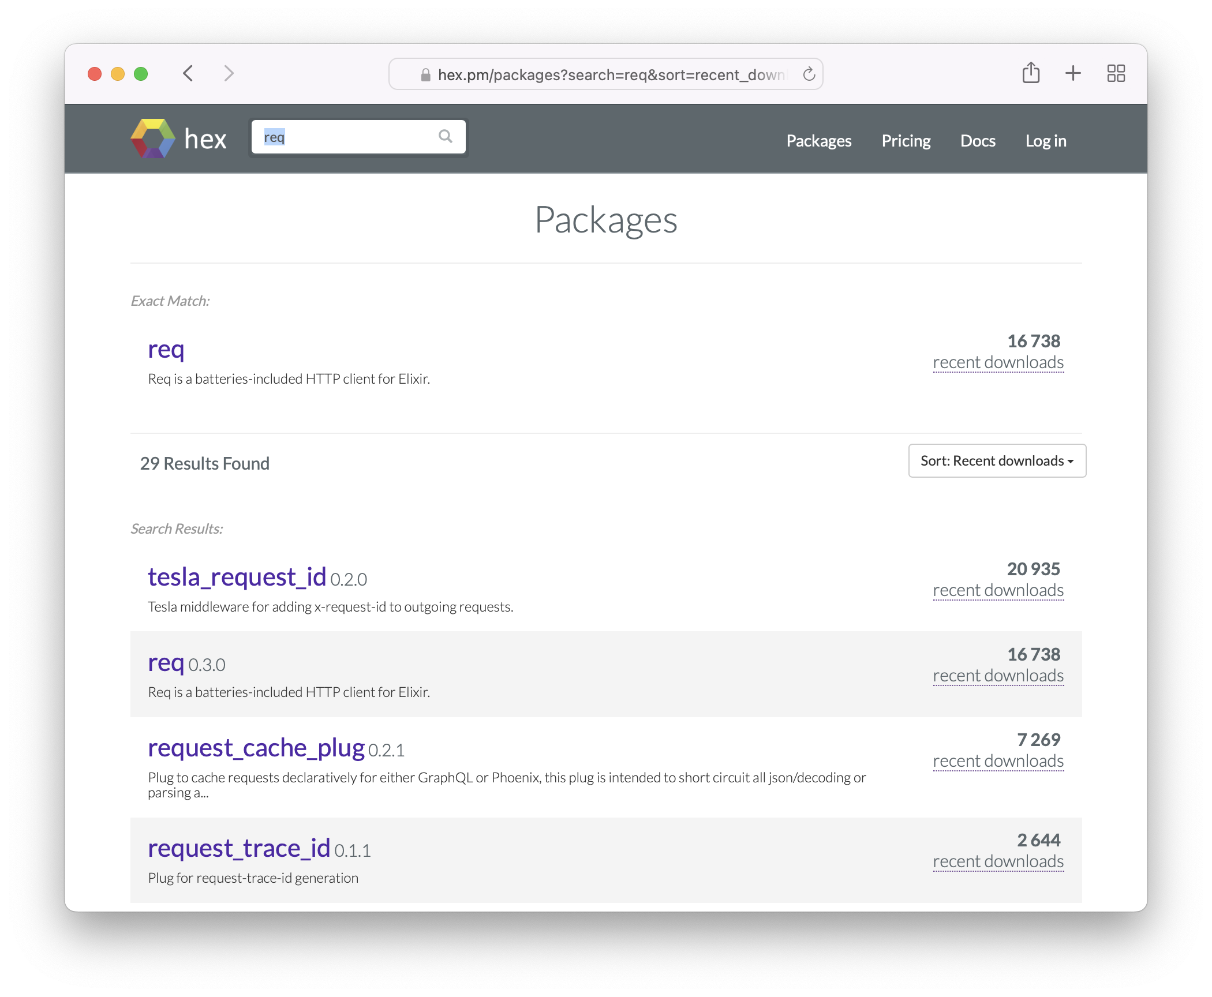The height and width of the screenshot is (997, 1212).
Task: Click the padlock icon in the address bar
Action: (425, 74)
